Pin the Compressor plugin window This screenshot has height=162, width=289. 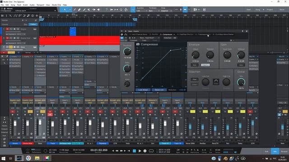point(242,31)
